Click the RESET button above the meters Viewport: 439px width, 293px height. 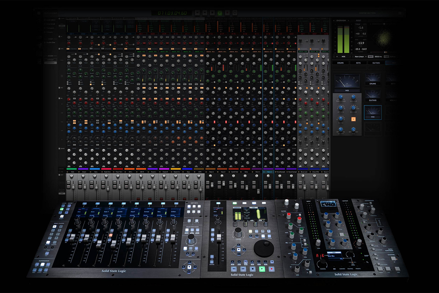tap(358, 21)
